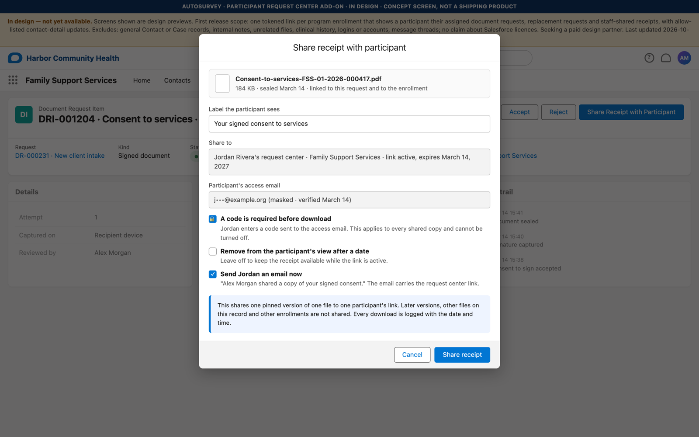The width and height of the screenshot is (699, 437).
Task: Enable Remove from participant's view after a date
Action: tap(213, 251)
